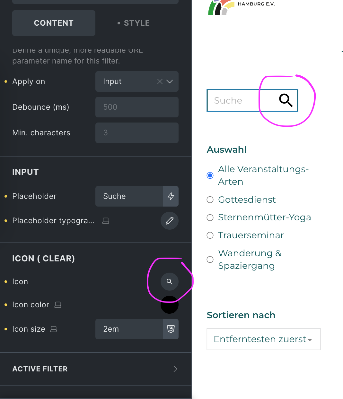Switch to the Style tab

coord(134,23)
